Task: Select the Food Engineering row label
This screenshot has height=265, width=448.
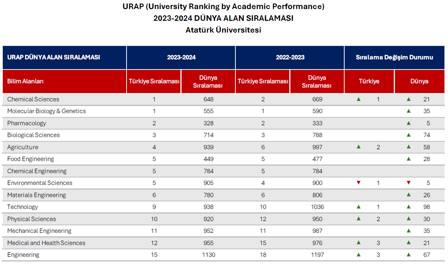Action: click(x=31, y=159)
